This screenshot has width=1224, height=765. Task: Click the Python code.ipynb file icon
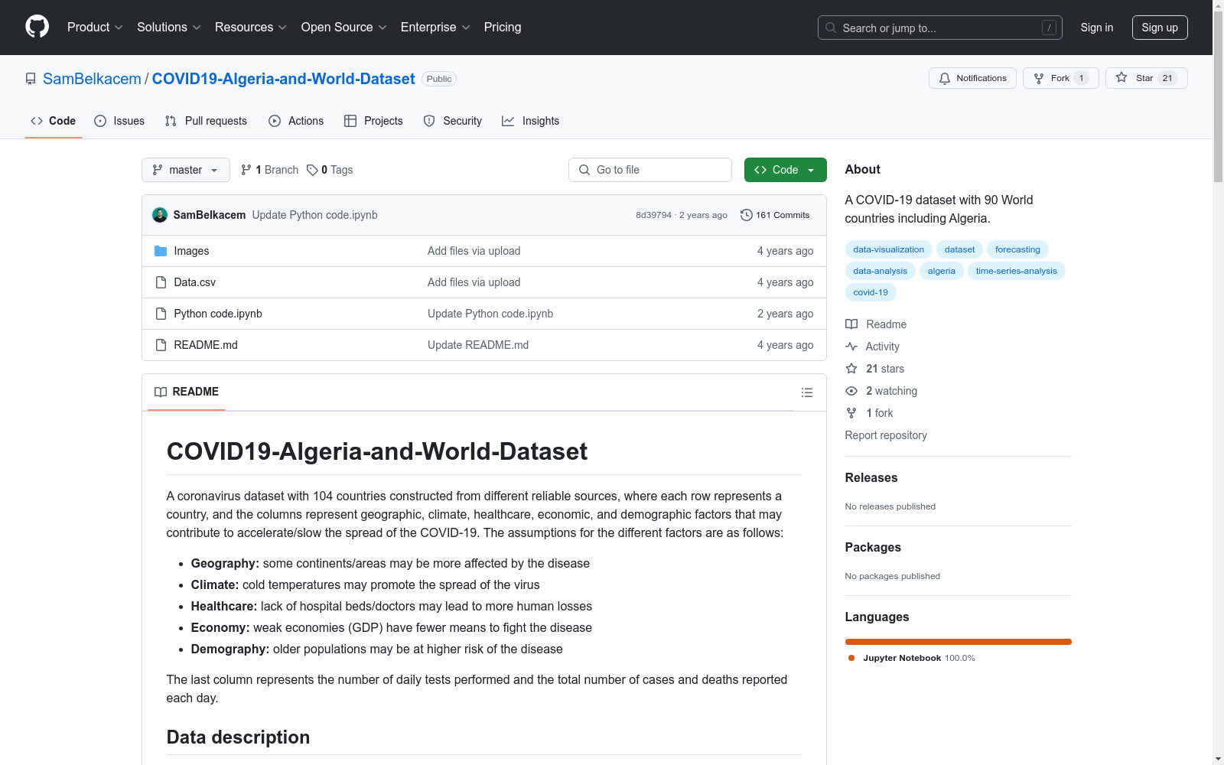click(x=161, y=314)
